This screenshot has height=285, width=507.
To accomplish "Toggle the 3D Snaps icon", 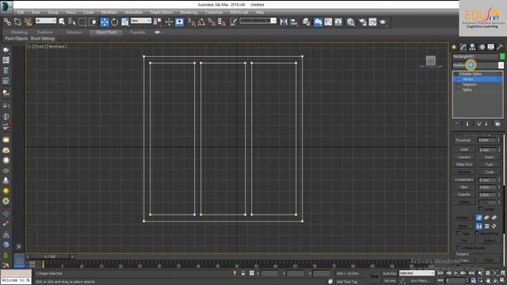I will click(x=191, y=22).
